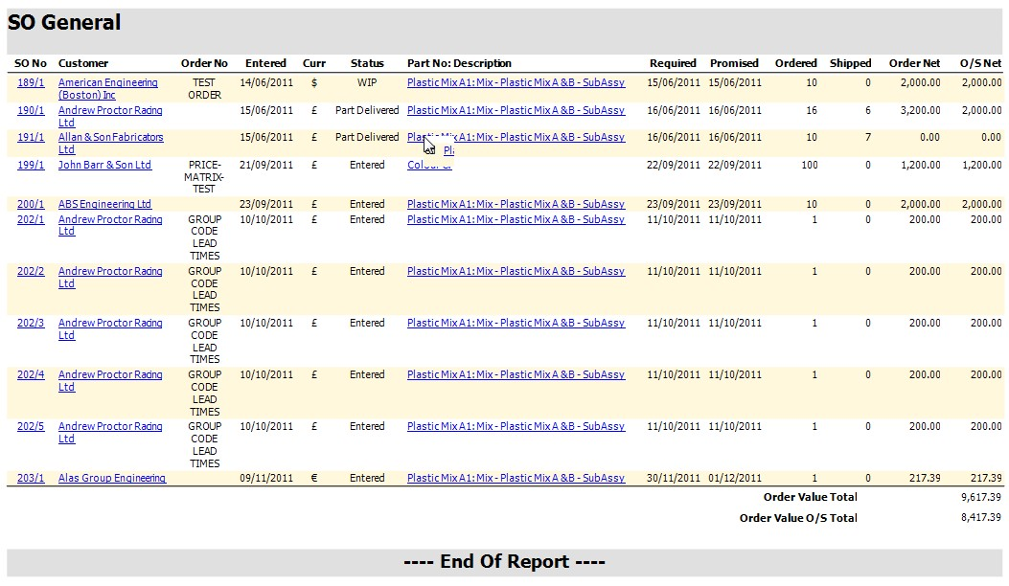Click Plastic Mix A1 part link in row 200/1

tap(516, 205)
